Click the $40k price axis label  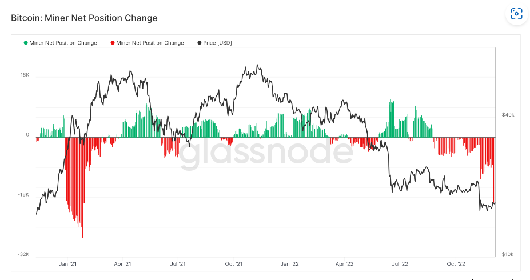tap(508, 115)
